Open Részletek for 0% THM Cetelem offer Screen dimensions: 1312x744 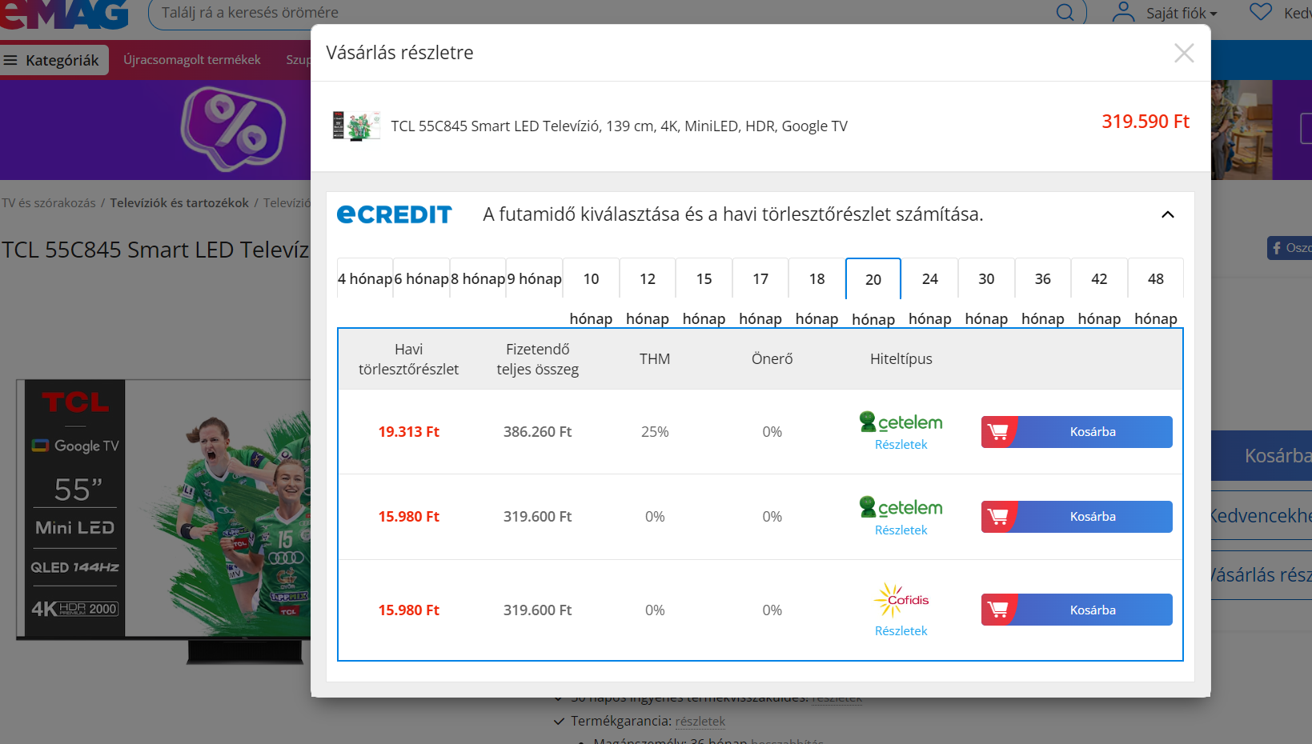point(901,530)
